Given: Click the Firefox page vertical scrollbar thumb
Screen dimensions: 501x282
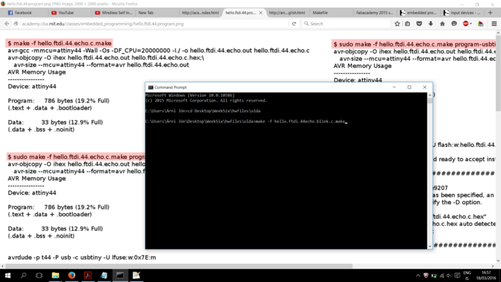Looking at the screenshot, I should pyautogui.click(x=498, y=74).
